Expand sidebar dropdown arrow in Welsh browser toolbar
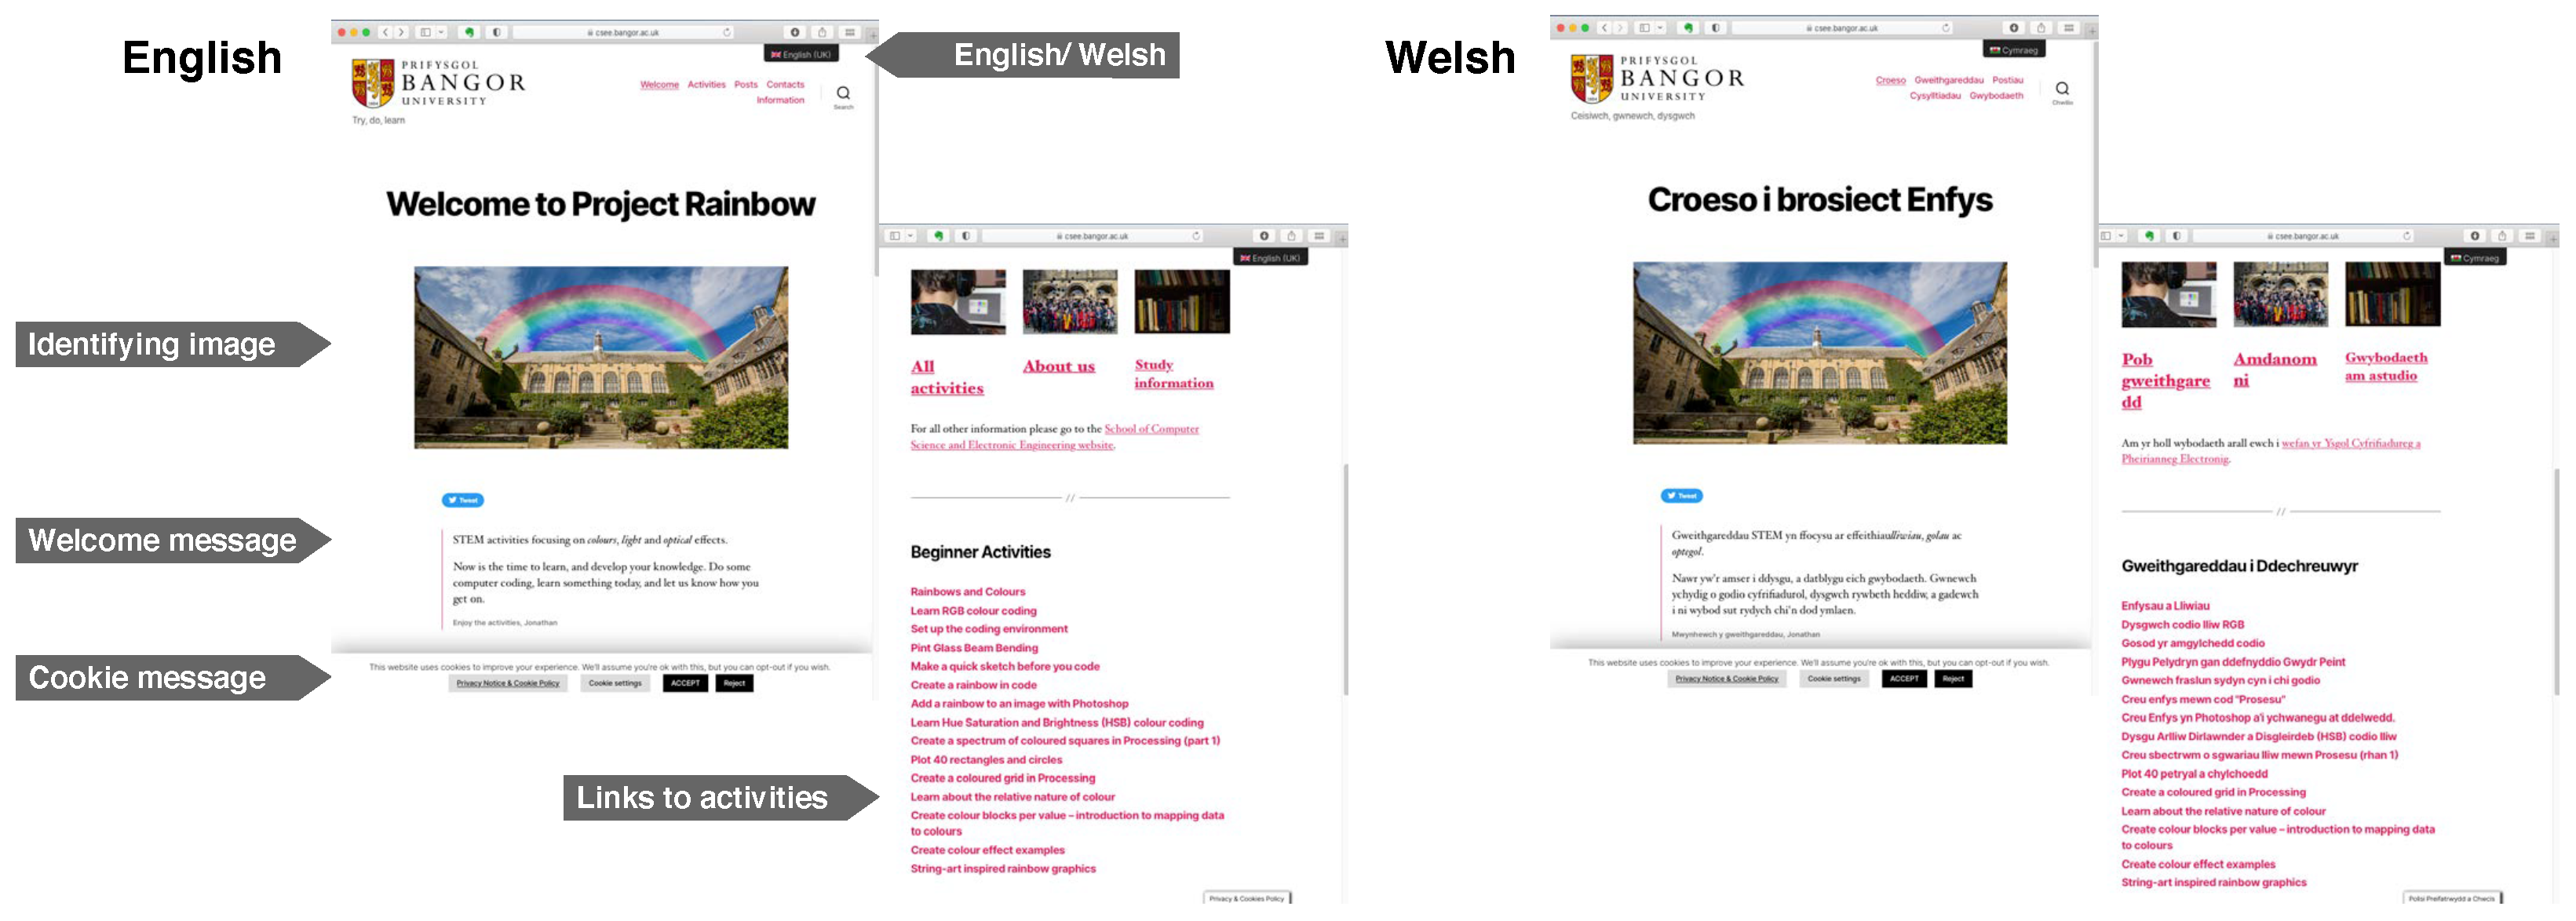 1660,28
